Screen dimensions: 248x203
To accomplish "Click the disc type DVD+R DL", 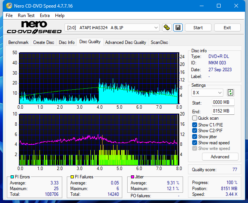I will point(219,56).
